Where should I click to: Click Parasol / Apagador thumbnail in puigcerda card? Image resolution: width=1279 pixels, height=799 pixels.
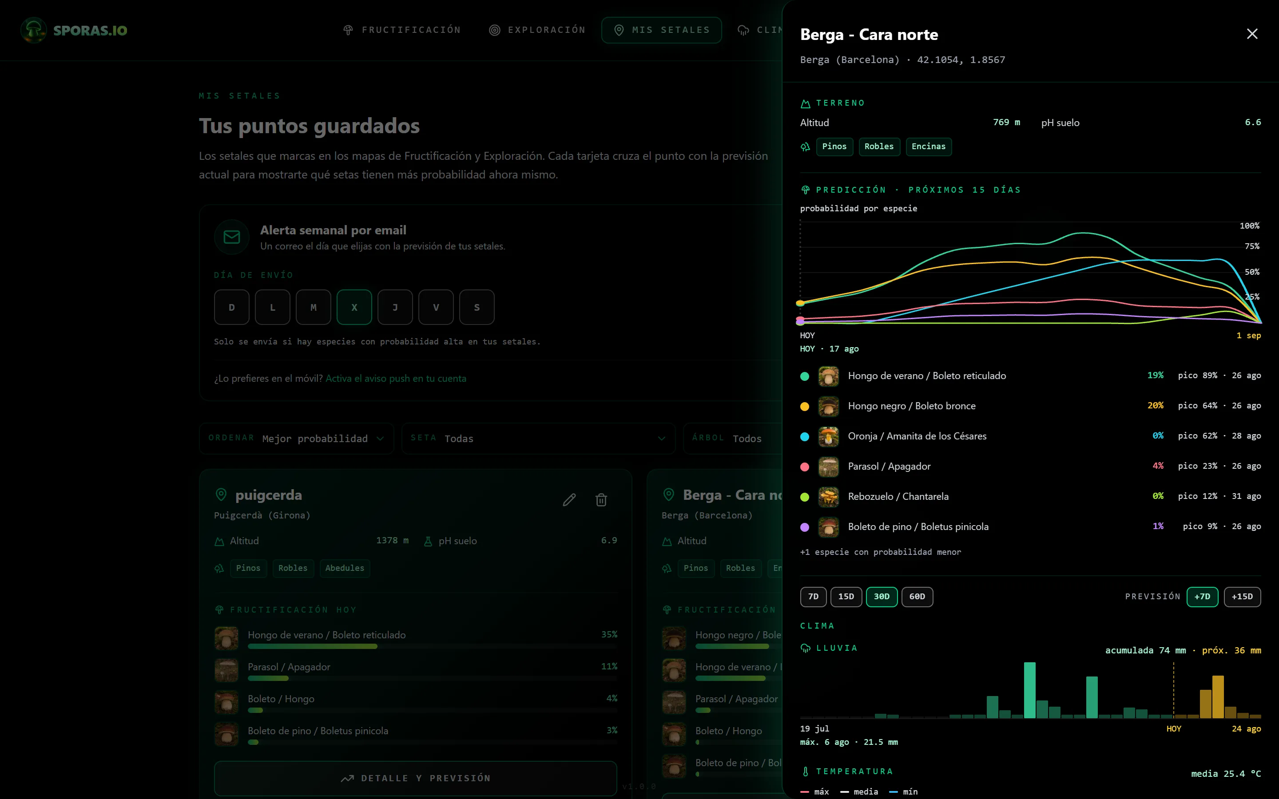[226, 671]
